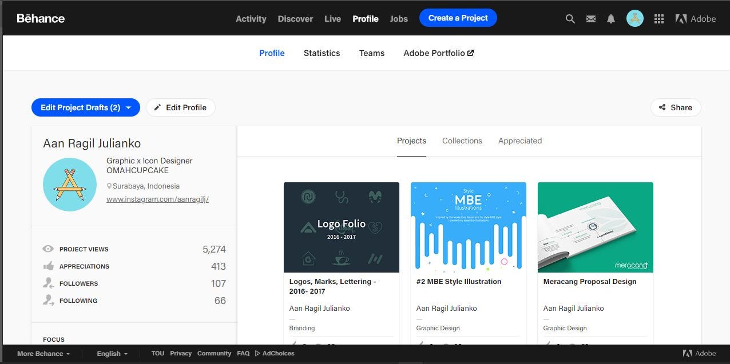Open the Adobe apps grid icon
Screen dimensions: 730x364
click(x=659, y=19)
